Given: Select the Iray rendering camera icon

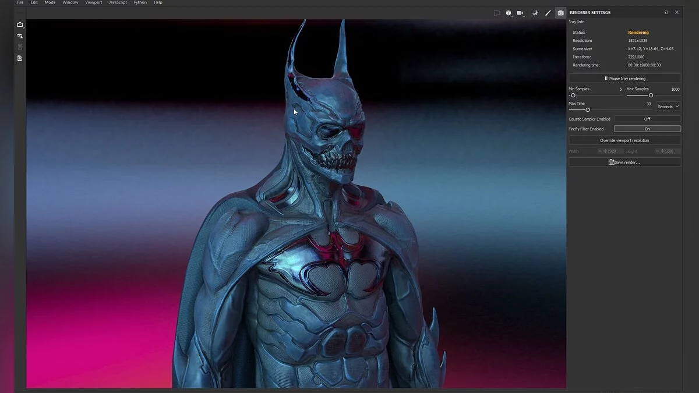Looking at the screenshot, I should pyautogui.click(x=560, y=13).
